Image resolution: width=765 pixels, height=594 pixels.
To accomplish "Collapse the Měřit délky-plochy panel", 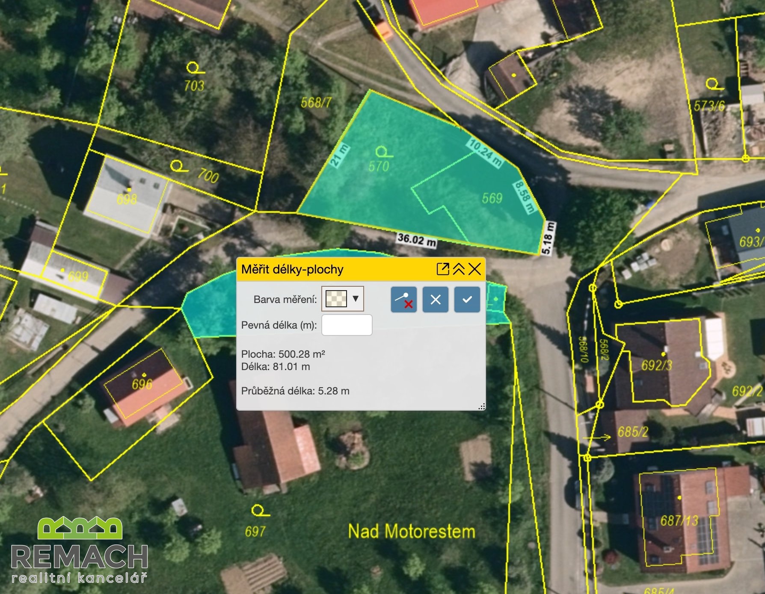I will tap(459, 269).
